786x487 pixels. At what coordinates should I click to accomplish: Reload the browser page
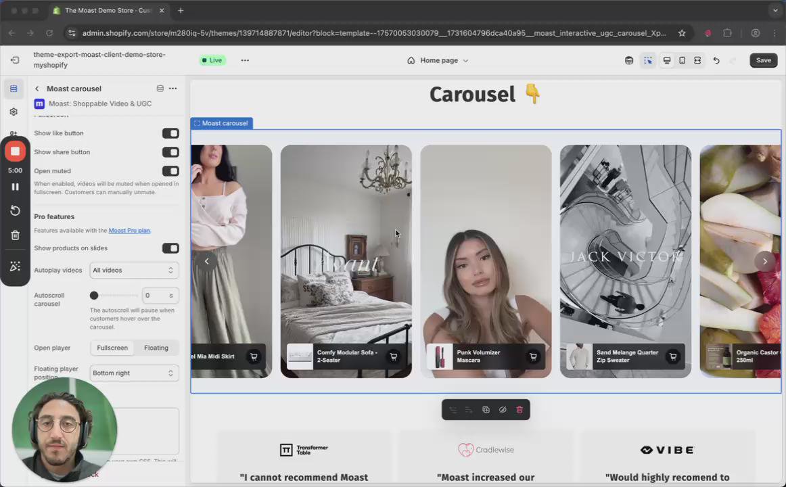point(49,33)
